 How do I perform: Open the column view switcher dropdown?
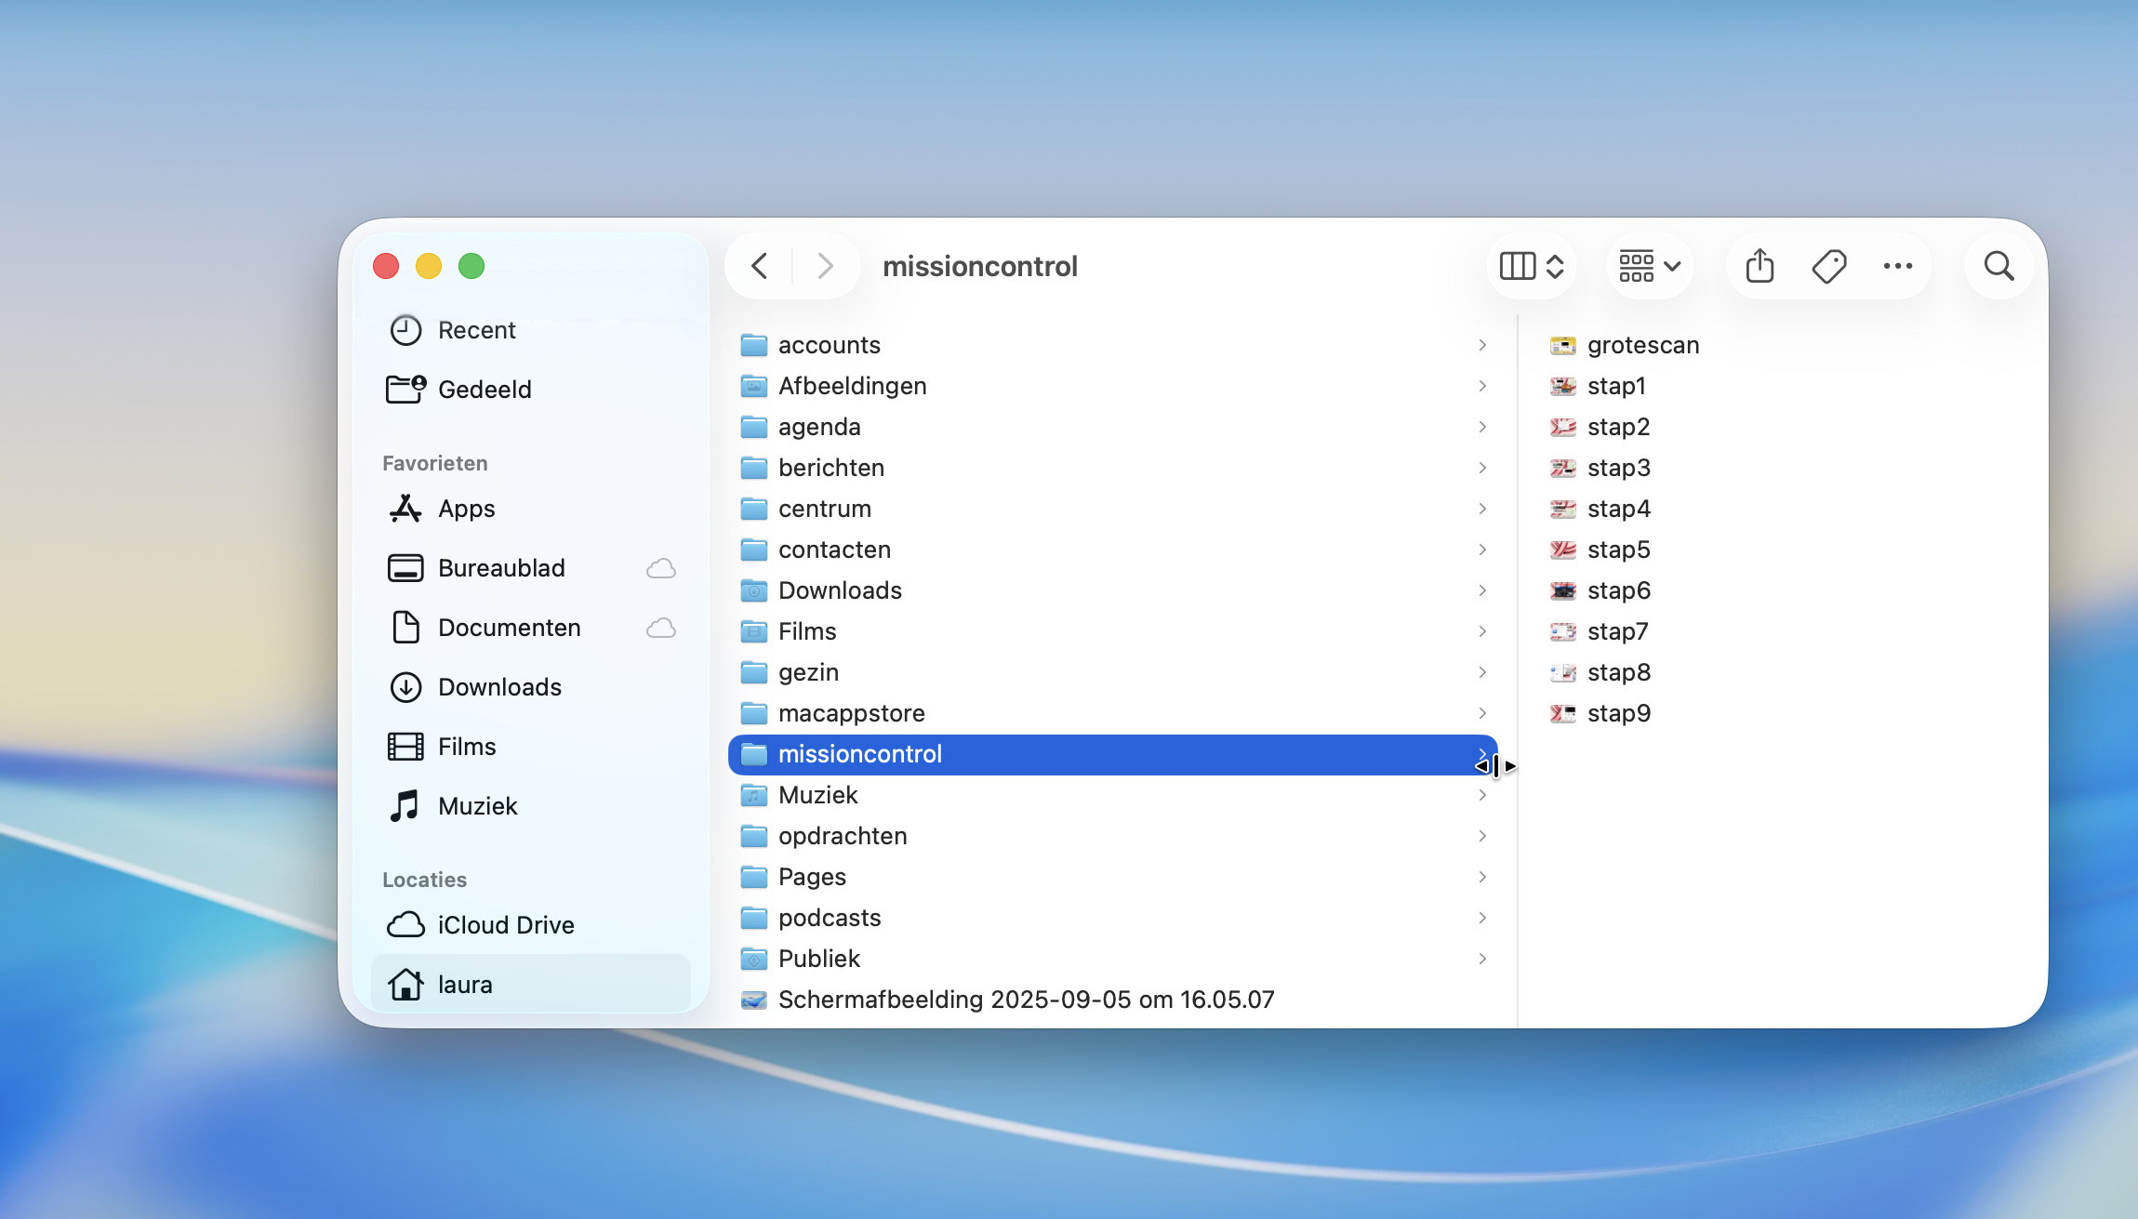1531,267
